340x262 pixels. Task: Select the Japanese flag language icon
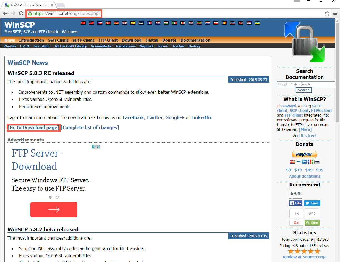coord(183,23)
